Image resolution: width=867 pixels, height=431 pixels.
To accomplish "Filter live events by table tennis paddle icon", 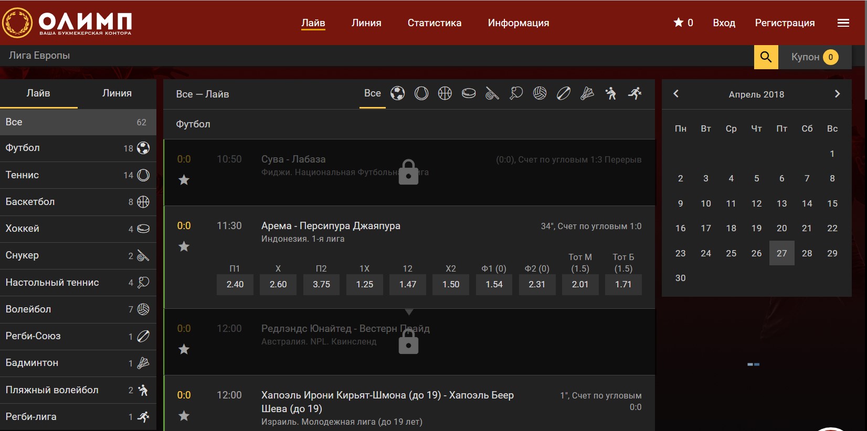I will (516, 93).
